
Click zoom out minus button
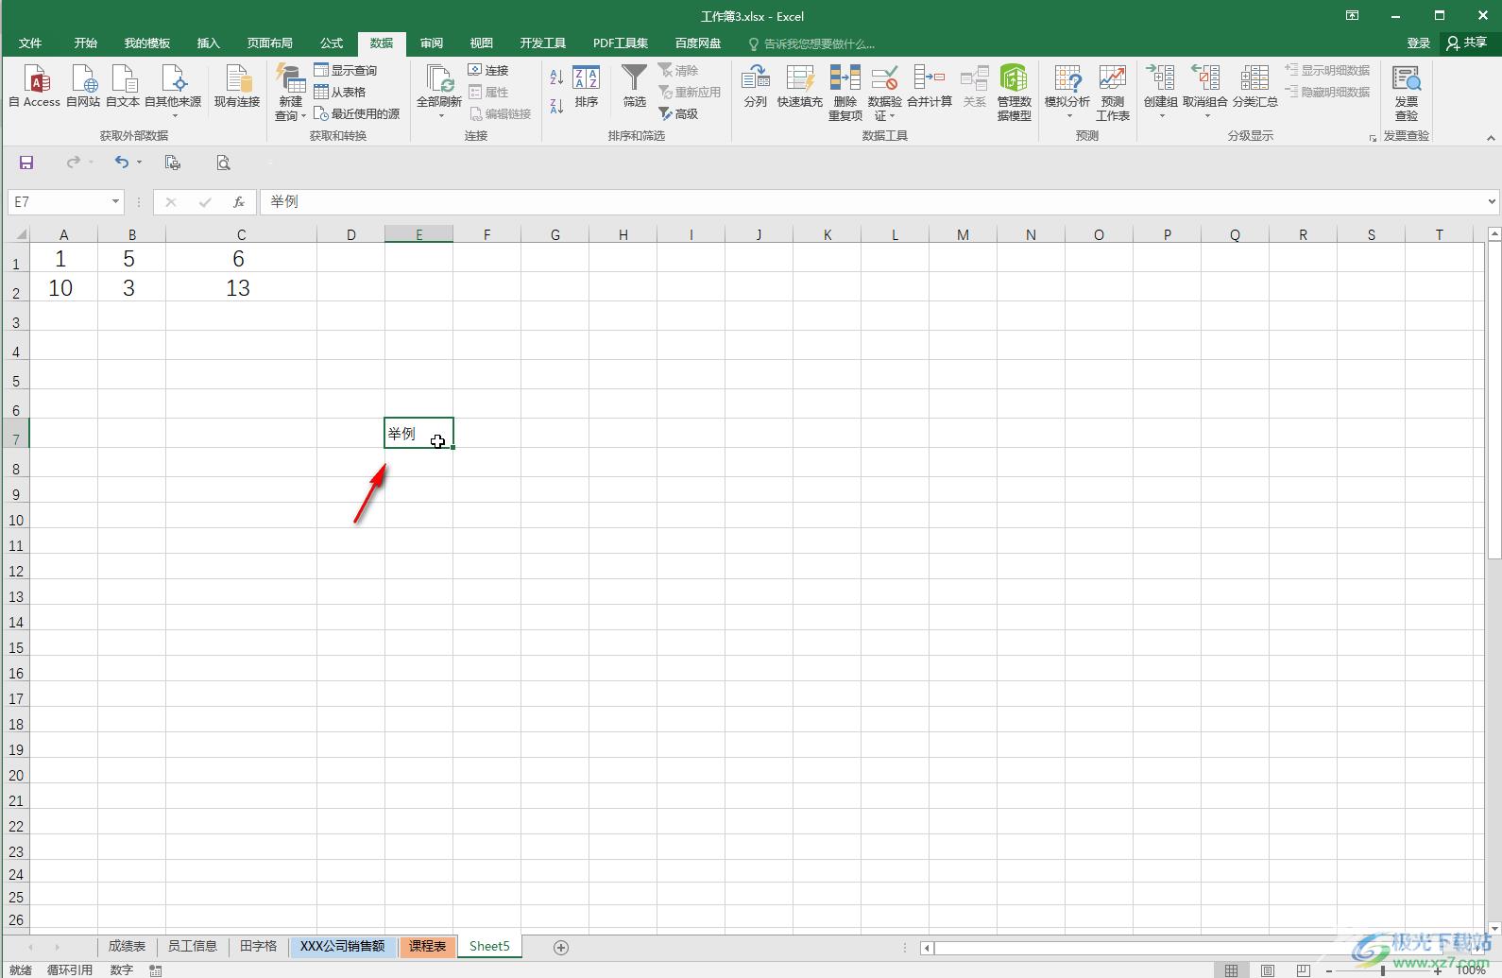pyautogui.click(x=1329, y=970)
